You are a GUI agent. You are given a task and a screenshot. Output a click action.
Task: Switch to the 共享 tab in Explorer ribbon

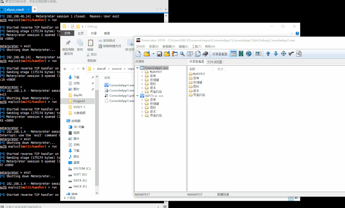[x=94, y=34]
